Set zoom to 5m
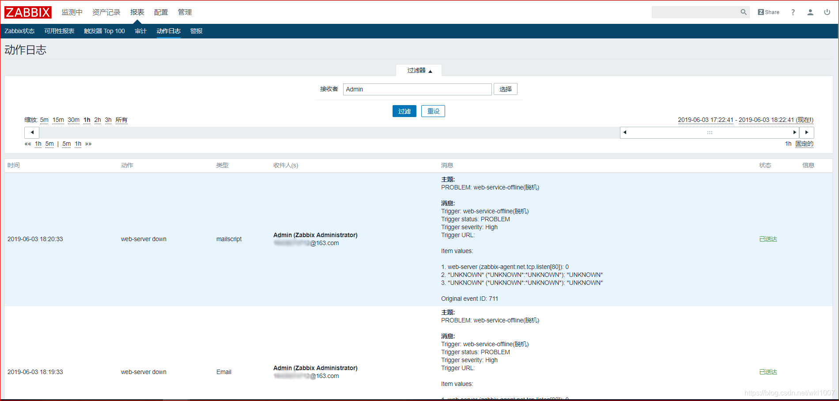Screen dimensions: 839x401 pos(44,120)
